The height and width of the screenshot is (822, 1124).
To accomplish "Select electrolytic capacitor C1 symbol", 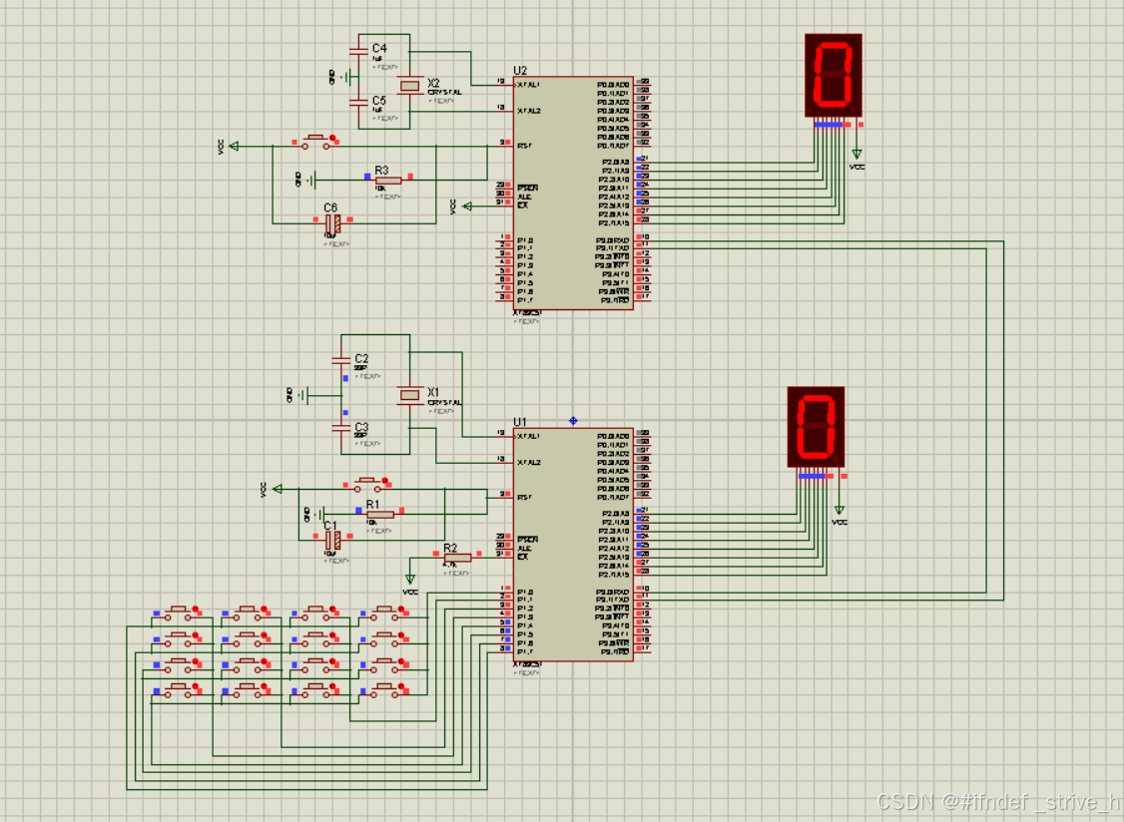I will 332,540.
